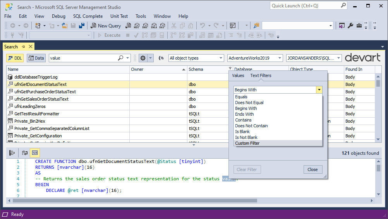
Task: Click the Find in Files icon
Action: pos(256,26)
